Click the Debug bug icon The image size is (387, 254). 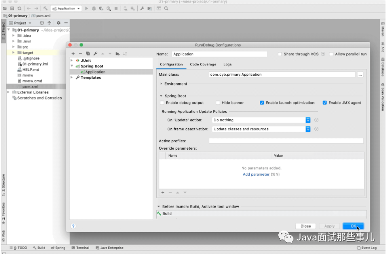coord(94,8)
